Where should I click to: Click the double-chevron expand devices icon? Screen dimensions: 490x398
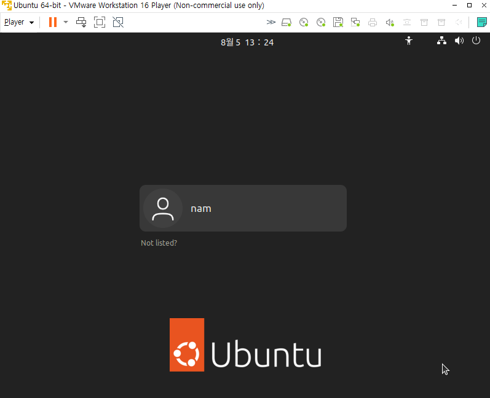[x=271, y=22]
